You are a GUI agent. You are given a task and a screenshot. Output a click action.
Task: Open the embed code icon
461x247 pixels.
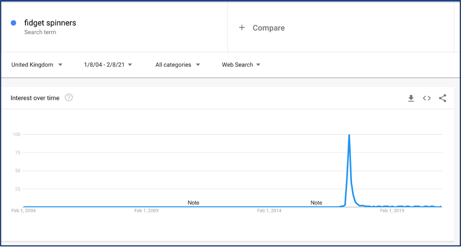click(427, 98)
